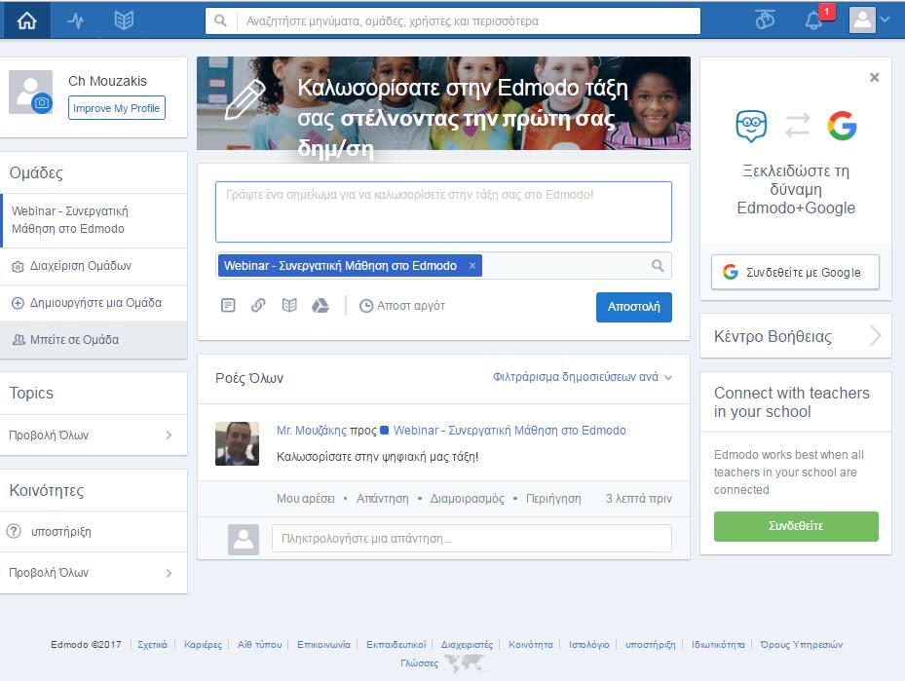Open υποστήριξη community in sidebar
The width and height of the screenshot is (905, 681).
[x=94, y=532]
